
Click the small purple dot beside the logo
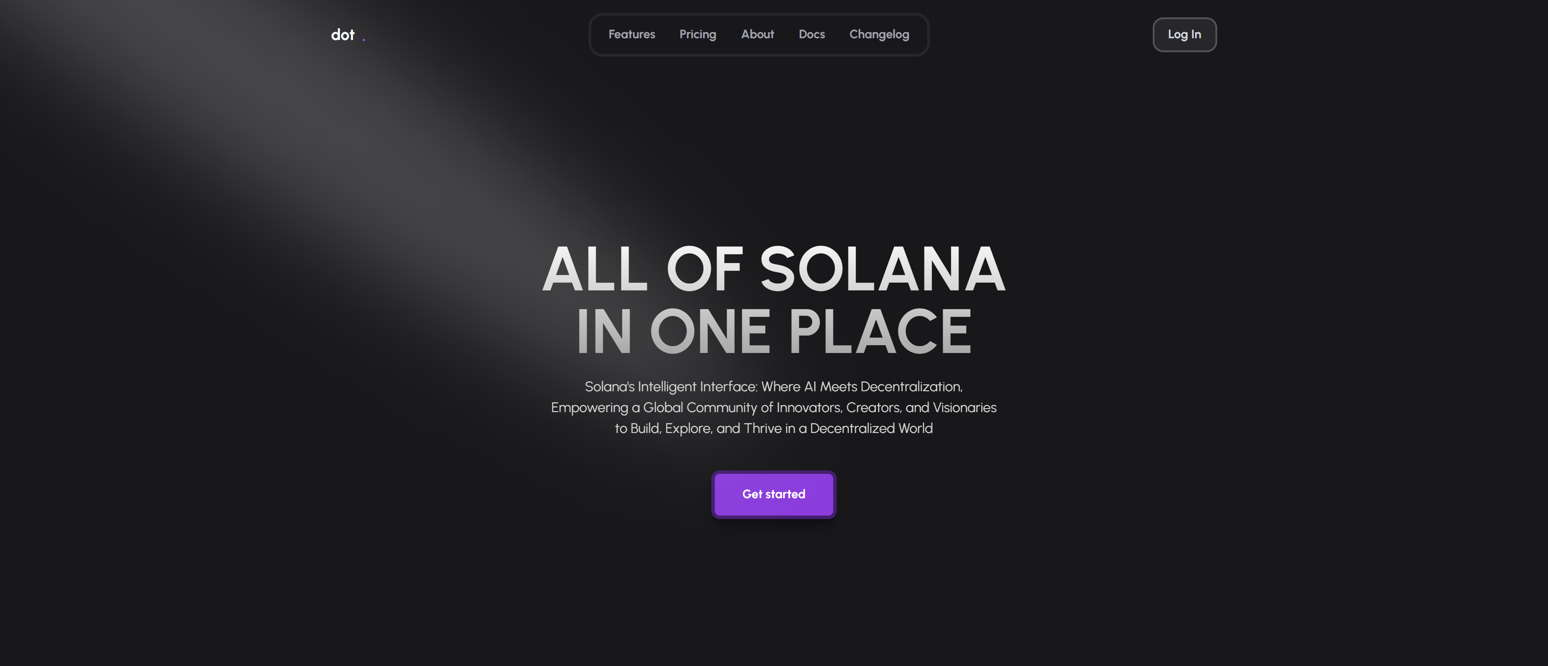click(363, 40)
